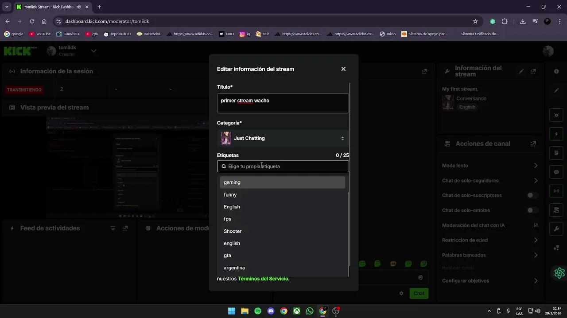Open the tab search chevron in Chrome
The width and height of the screenshot is (567, 318).
(7, 7)
